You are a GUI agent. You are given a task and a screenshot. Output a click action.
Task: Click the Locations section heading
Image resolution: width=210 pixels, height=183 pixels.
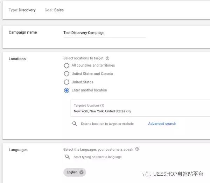click(x=17, y=59)
